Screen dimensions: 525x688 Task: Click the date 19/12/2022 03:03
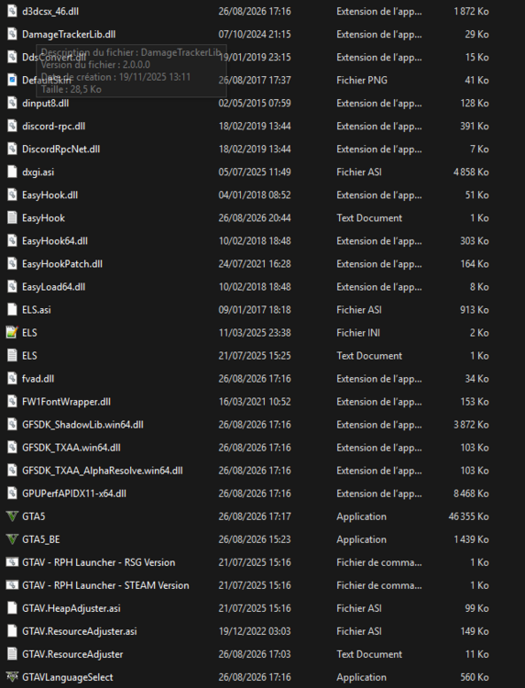[255, 631]
